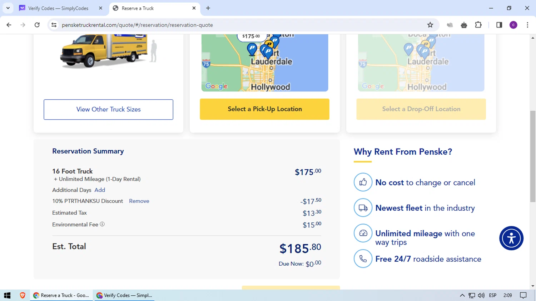
Task: Click the Due Now $0.00 text
Action: [x=300, y=264]
